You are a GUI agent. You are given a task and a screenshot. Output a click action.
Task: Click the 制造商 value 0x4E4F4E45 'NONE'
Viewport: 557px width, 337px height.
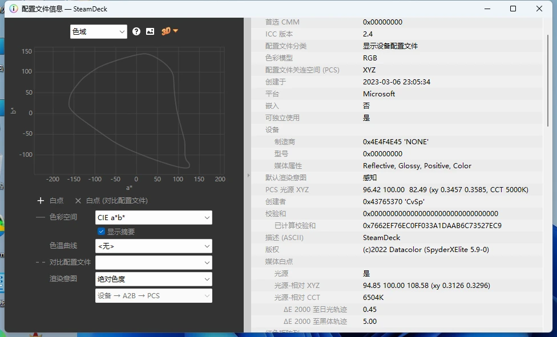[395, 141]
